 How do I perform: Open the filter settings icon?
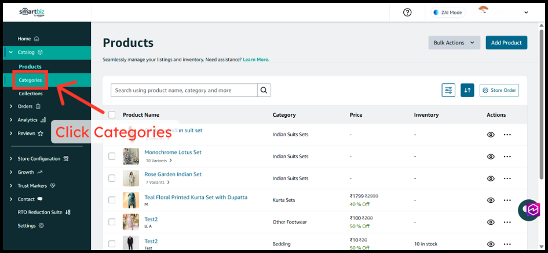(448, 90)
